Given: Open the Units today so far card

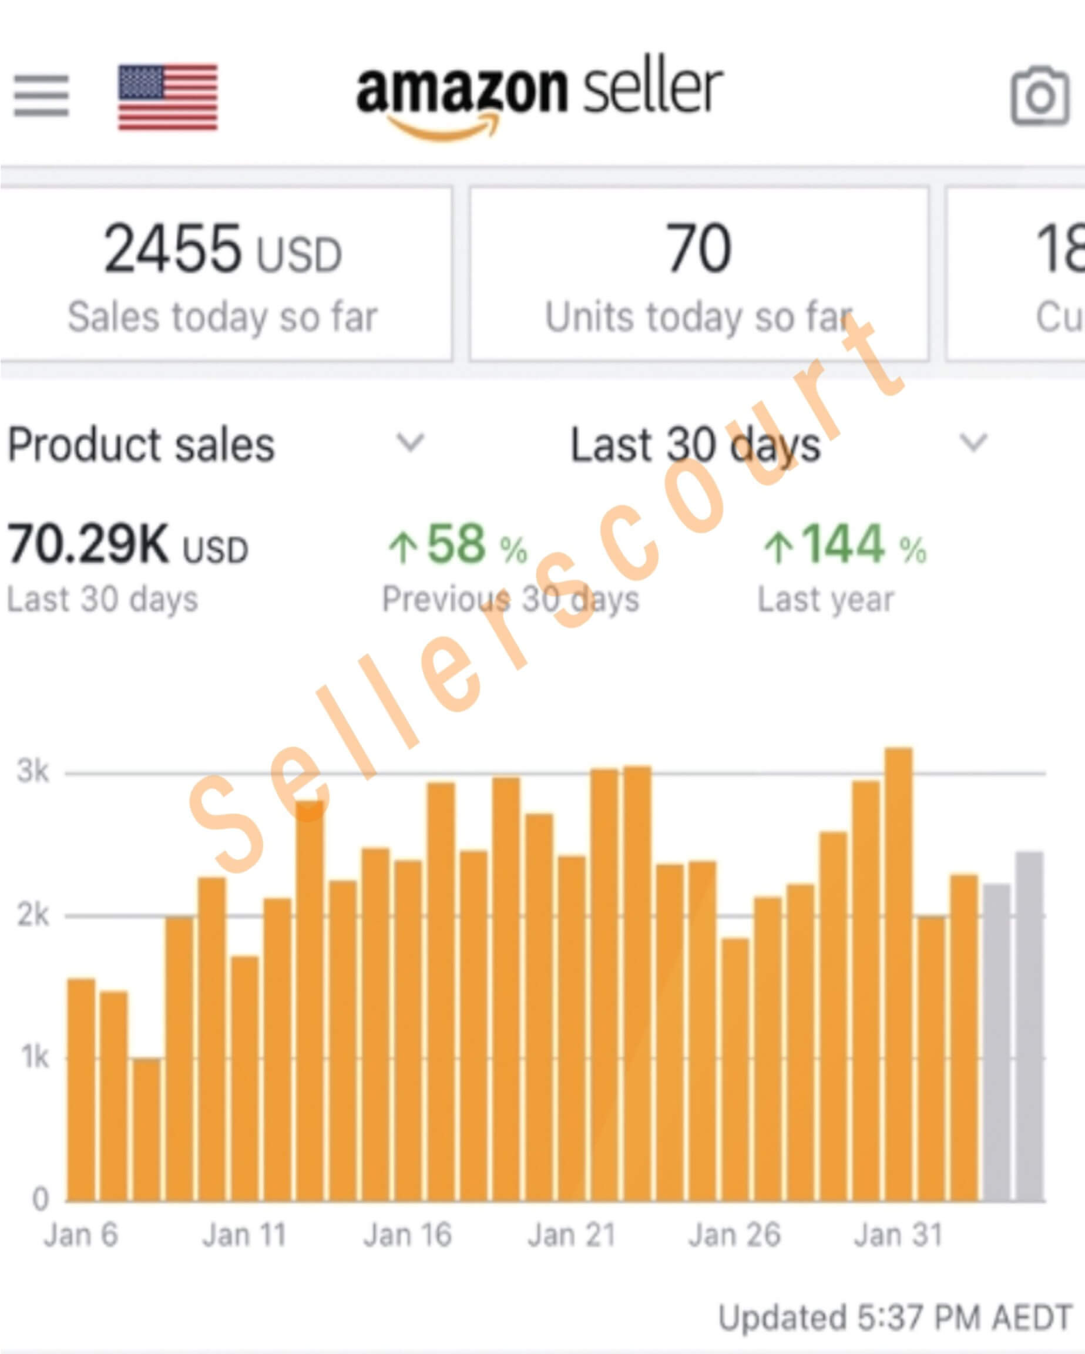Looking at the screenshot, I should point(698,274).
